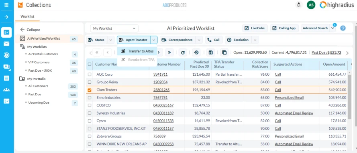The image size is (357, 153).
Task: Check the Groupo Reina row checkbox
Action: coord(90,82)
